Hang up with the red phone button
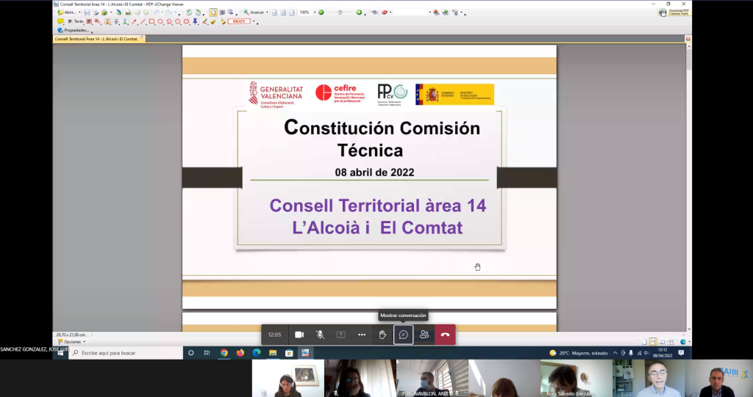This screenshot has height=397, width=753. click(x=445, y=335)
